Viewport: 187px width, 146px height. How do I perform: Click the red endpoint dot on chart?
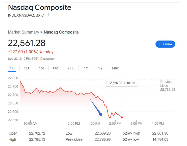122,117
